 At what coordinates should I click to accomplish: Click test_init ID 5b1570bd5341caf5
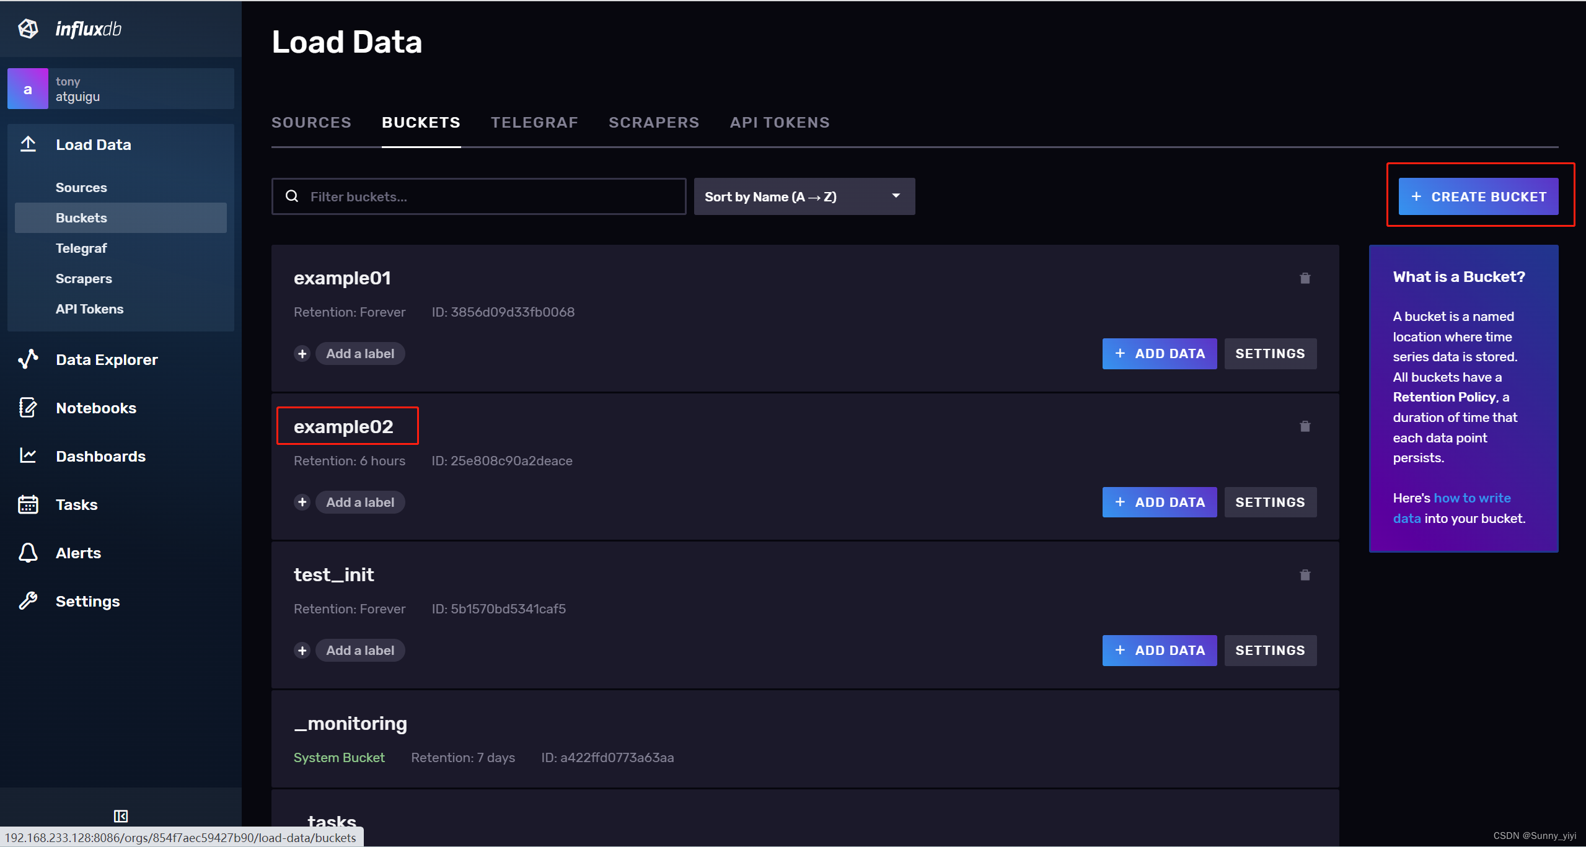click(x=499, y=609)
